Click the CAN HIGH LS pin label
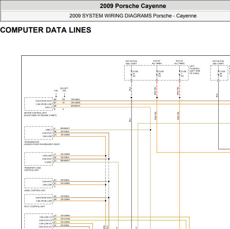Viewport: 230px width, 229px height. pyautogui.click(x=46, y=220)
